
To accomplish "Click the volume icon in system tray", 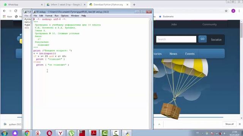I will click(224, 133).
